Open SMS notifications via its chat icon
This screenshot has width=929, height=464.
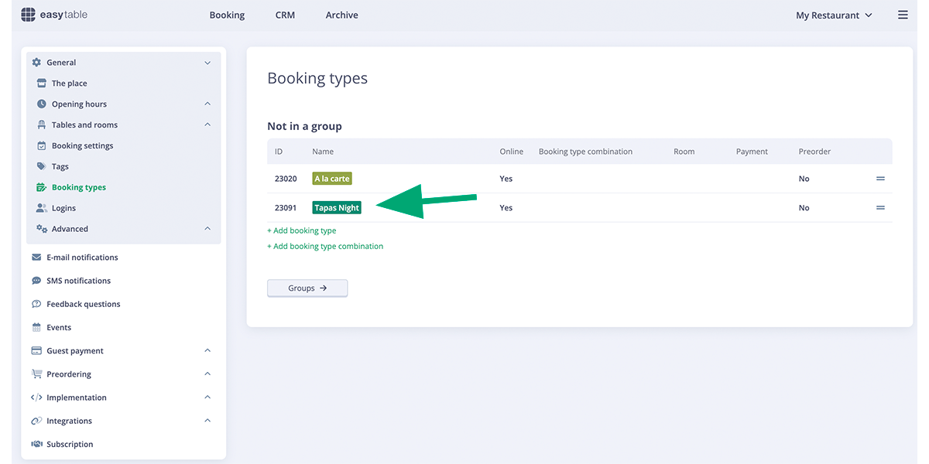point(36,280)
